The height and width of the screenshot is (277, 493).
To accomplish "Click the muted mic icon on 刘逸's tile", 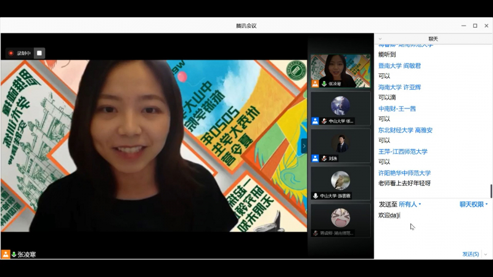I will (324, 158).
